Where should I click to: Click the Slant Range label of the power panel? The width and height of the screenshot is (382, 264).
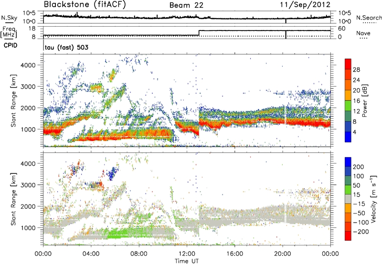[13, 101]
